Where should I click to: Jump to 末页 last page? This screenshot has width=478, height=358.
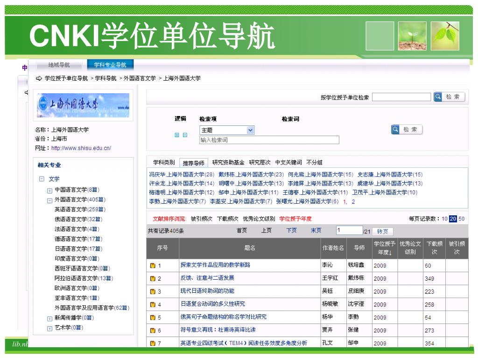click(x=316, y=230)
